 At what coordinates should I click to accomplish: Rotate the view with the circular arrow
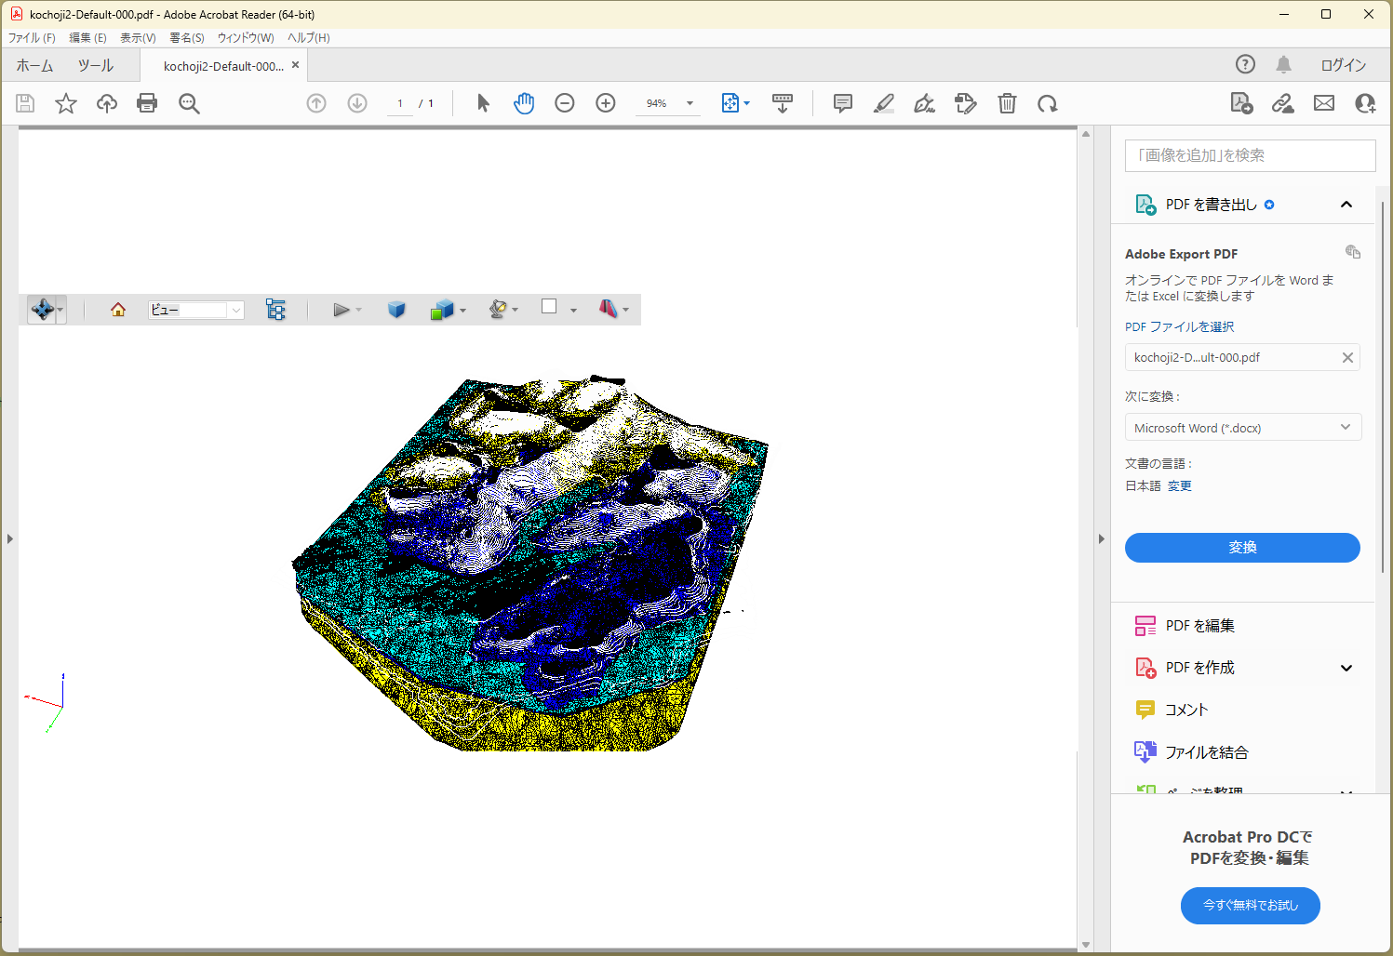point(1048,103)
